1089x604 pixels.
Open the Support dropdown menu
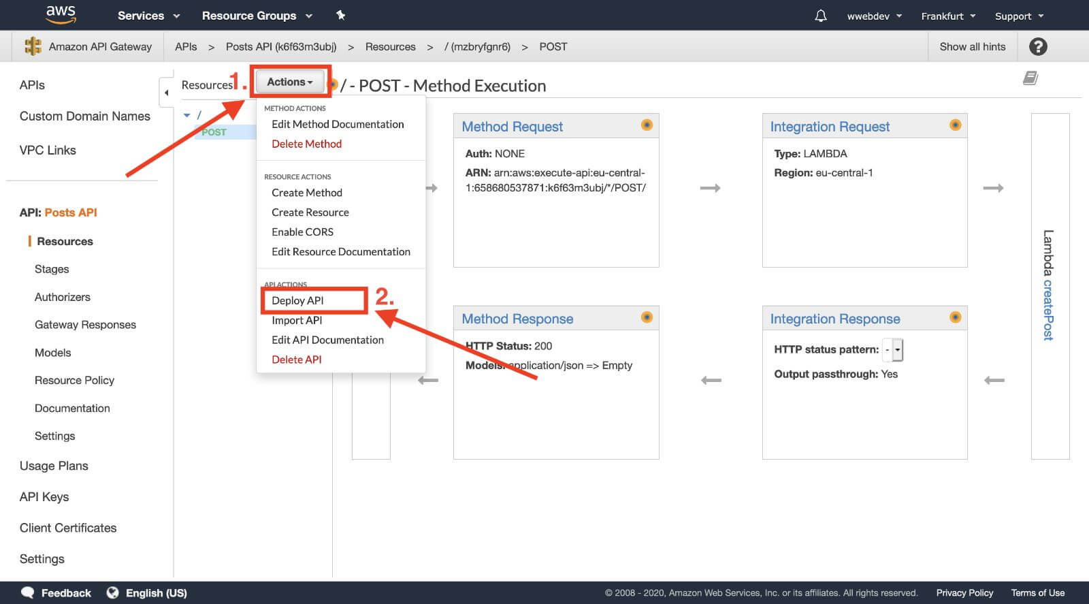pos(1019,16)
